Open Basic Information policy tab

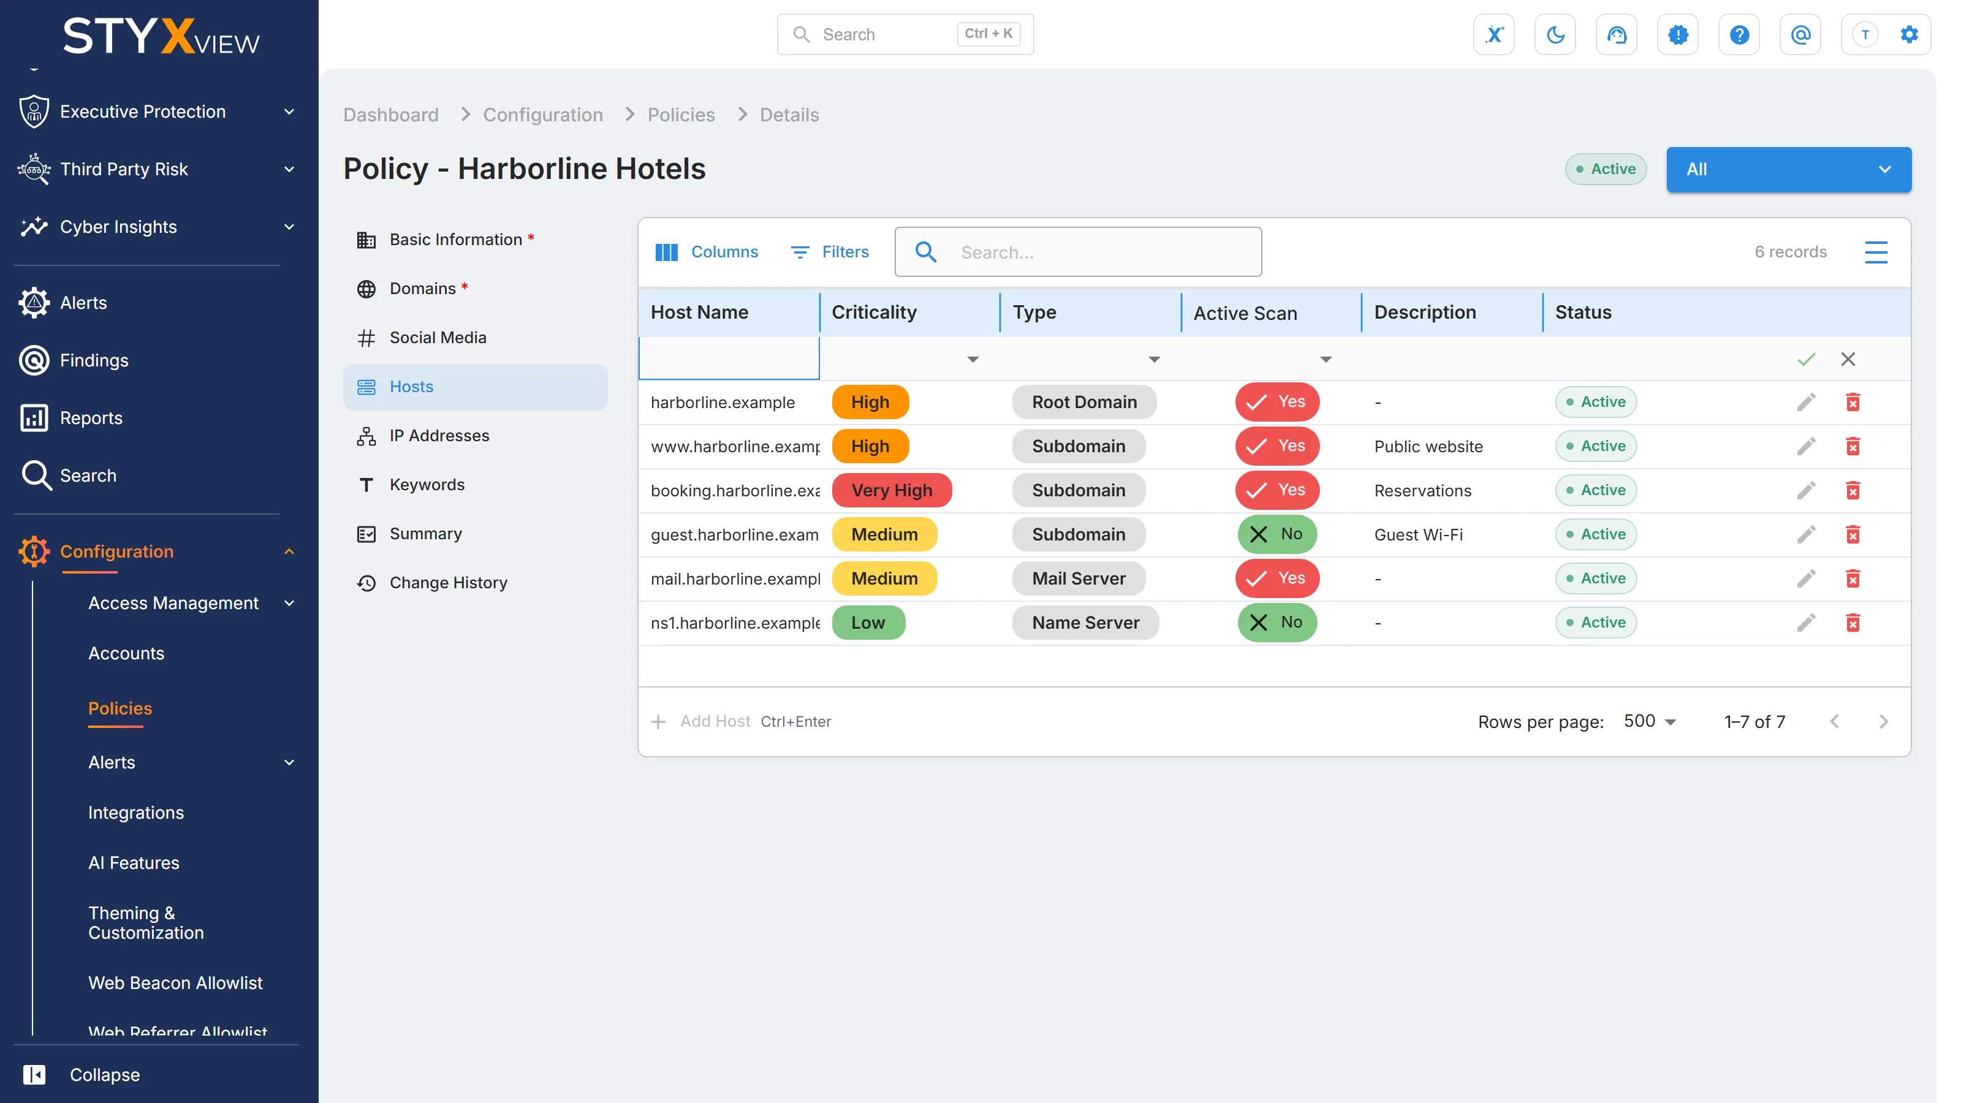pyautogui.click(x=475, y=240)
